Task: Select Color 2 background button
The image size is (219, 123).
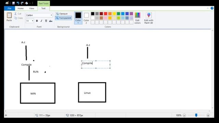Action: tap(86, 18)
